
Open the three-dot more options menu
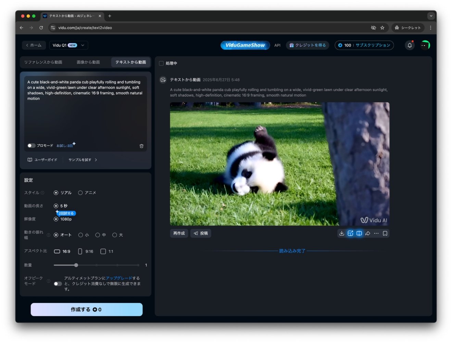click(x=376, y=233)
